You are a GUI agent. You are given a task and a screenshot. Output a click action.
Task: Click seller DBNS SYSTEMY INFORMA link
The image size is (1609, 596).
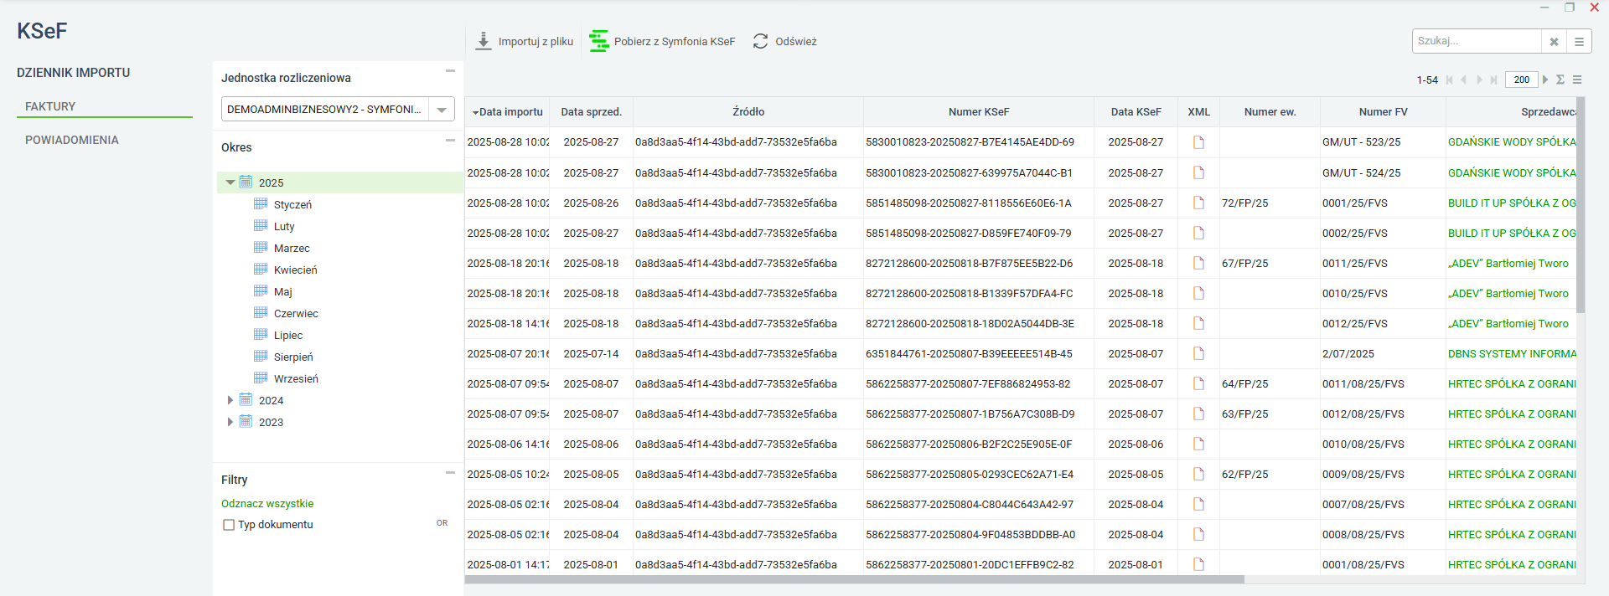[x=1512, y=354]
